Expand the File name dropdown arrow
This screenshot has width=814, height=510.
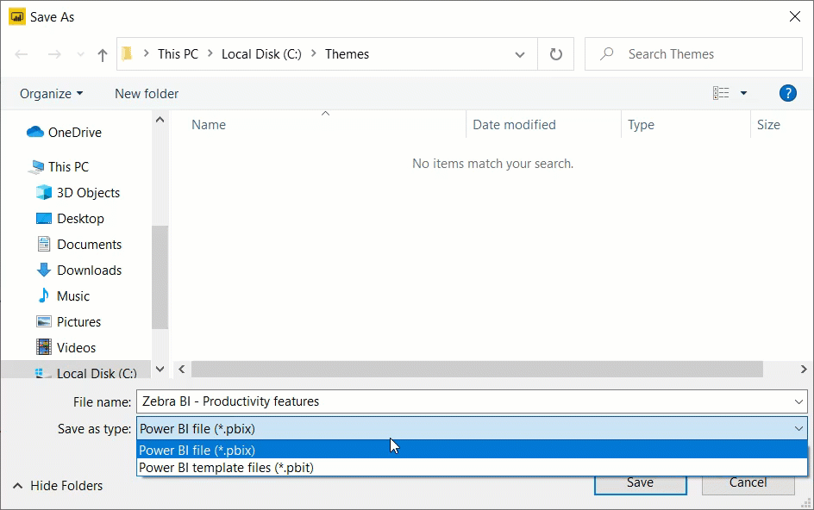click(798, 401)
